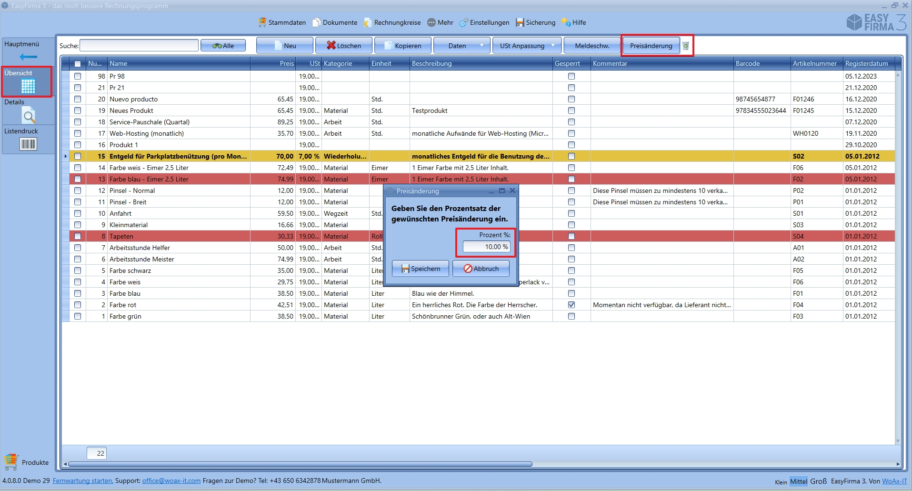Click the recycle bin icon beside Preisänderung
The image size is (912, 491).
(685, 46)
